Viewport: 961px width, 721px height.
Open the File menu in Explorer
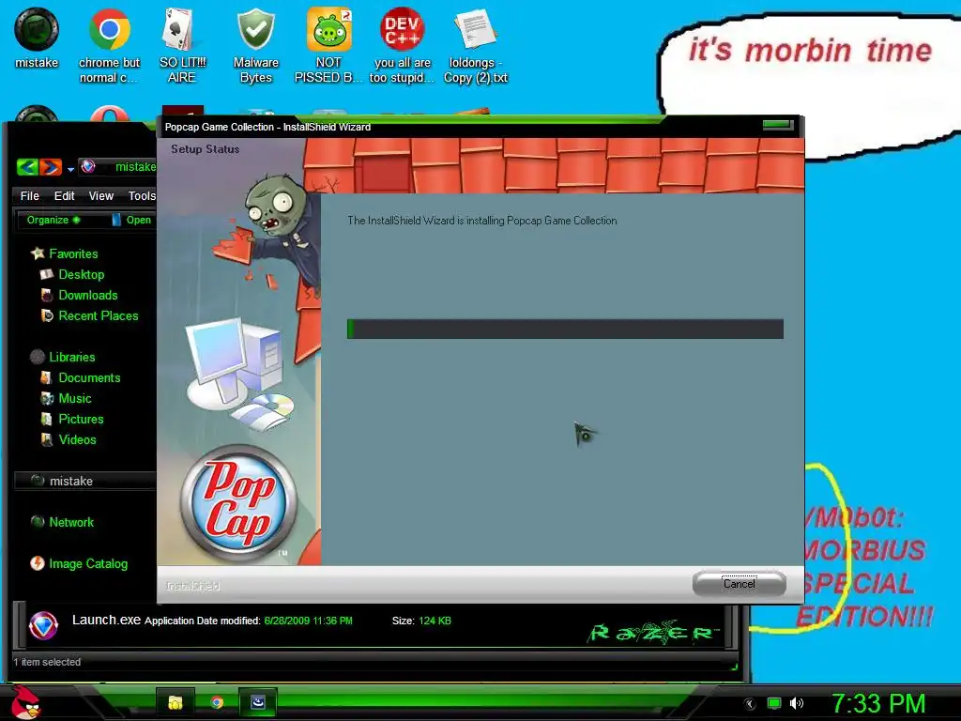pyautogui.click(x=29, y=195)
